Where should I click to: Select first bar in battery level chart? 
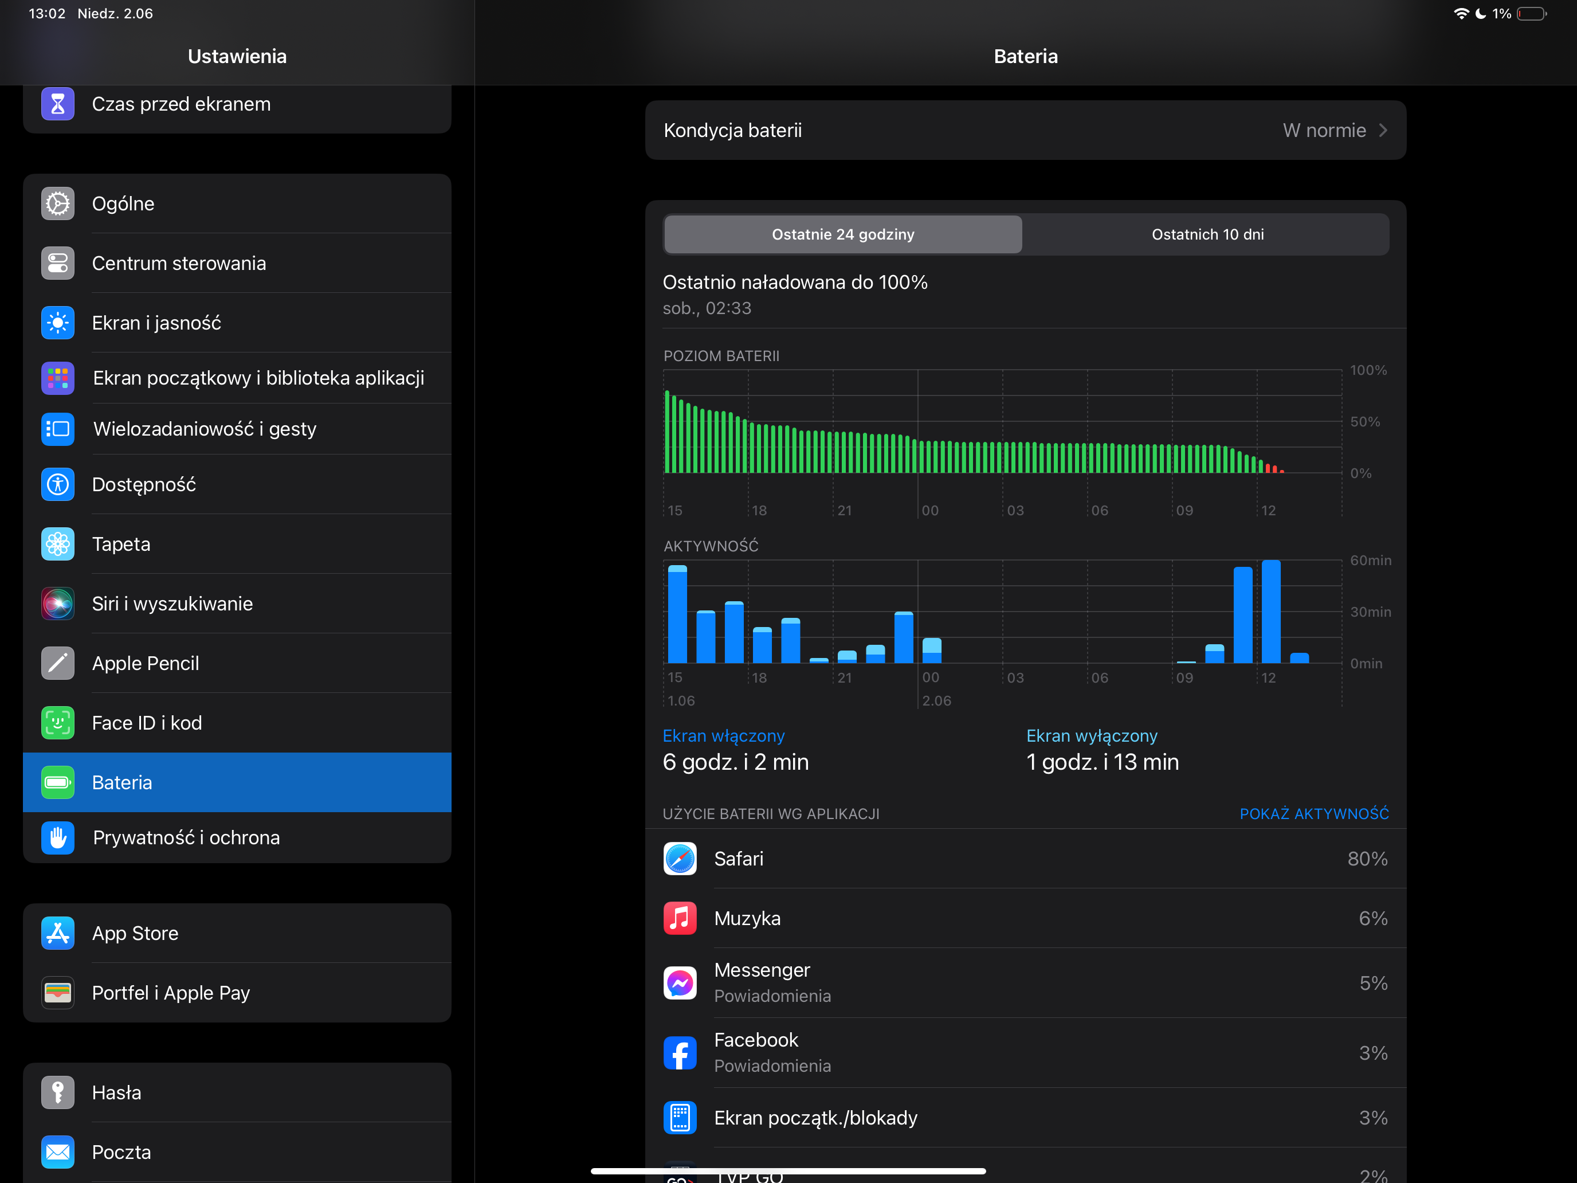click(667, 432)
